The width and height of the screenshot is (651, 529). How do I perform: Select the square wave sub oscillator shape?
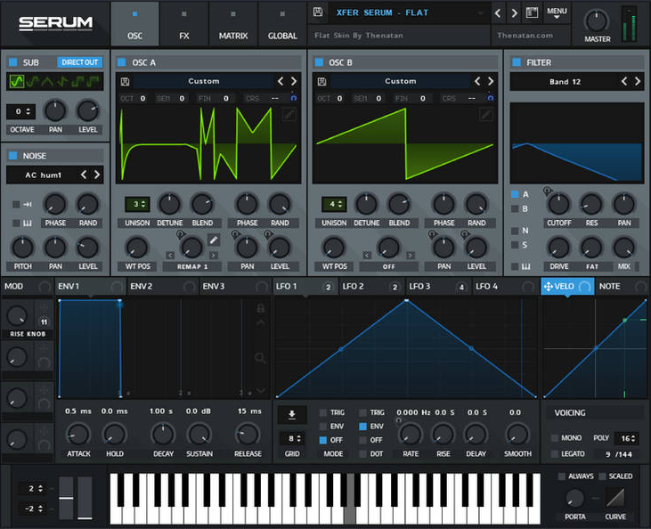[77, 81]
